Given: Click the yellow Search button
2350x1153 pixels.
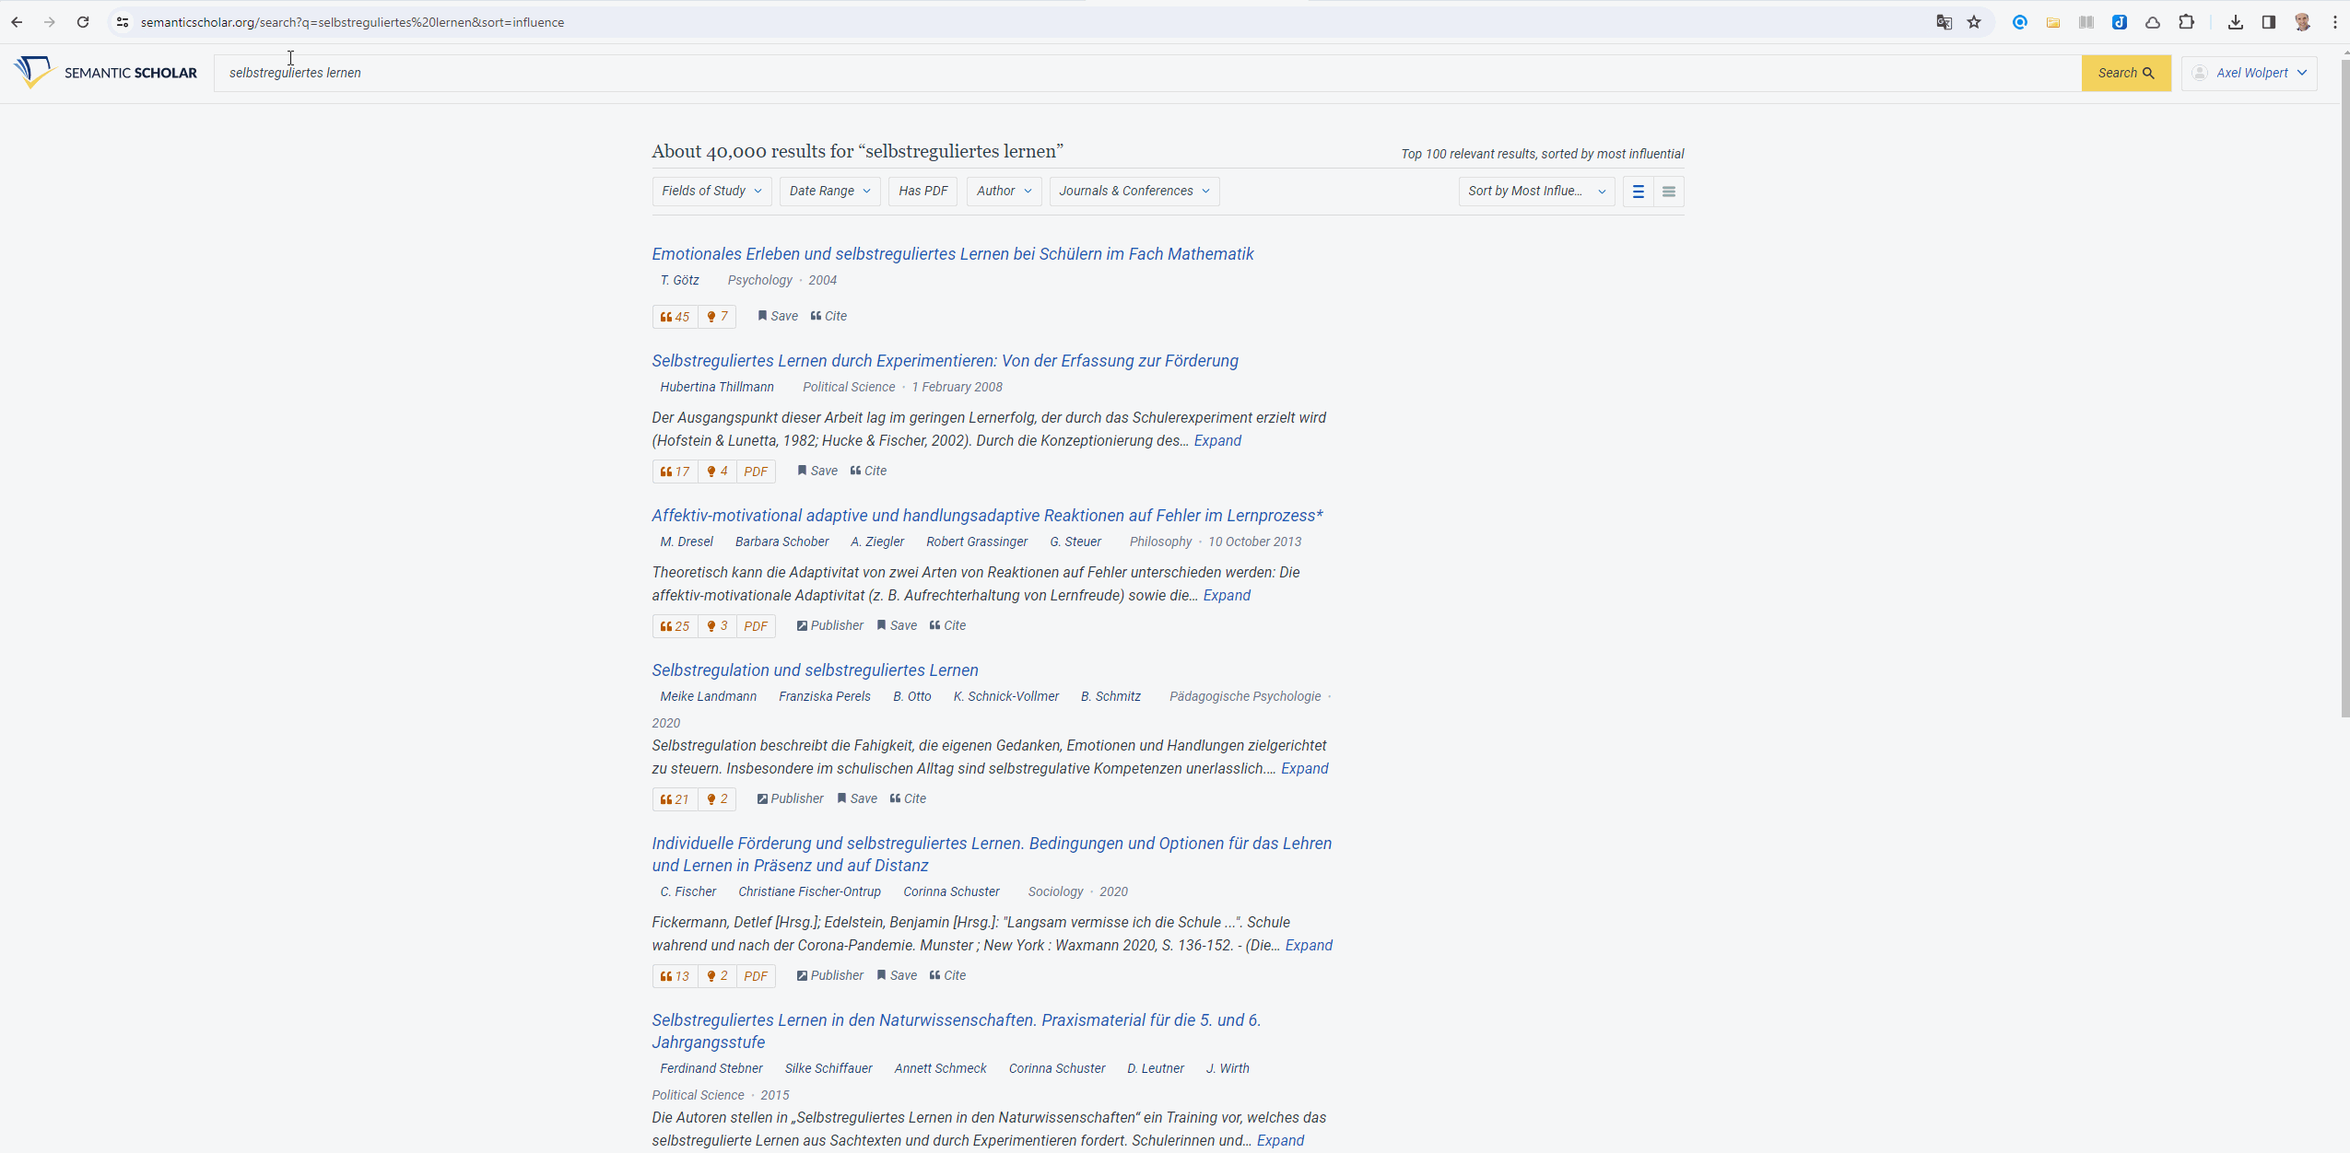Looking at the screenshot, I should pos(2126,73).
